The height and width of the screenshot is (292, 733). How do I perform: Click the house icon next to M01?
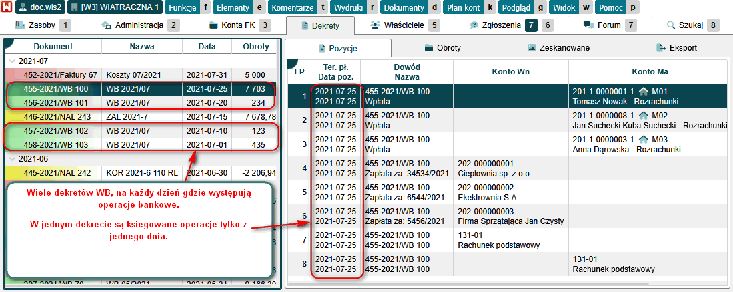644,91
